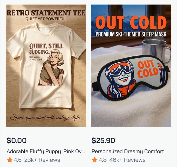This screenshot has height=167, width=177.
Task: Click the 'PREMIUM SKI-THEMED SLEEP MASK' subtitle
Action: coord(131,35)
